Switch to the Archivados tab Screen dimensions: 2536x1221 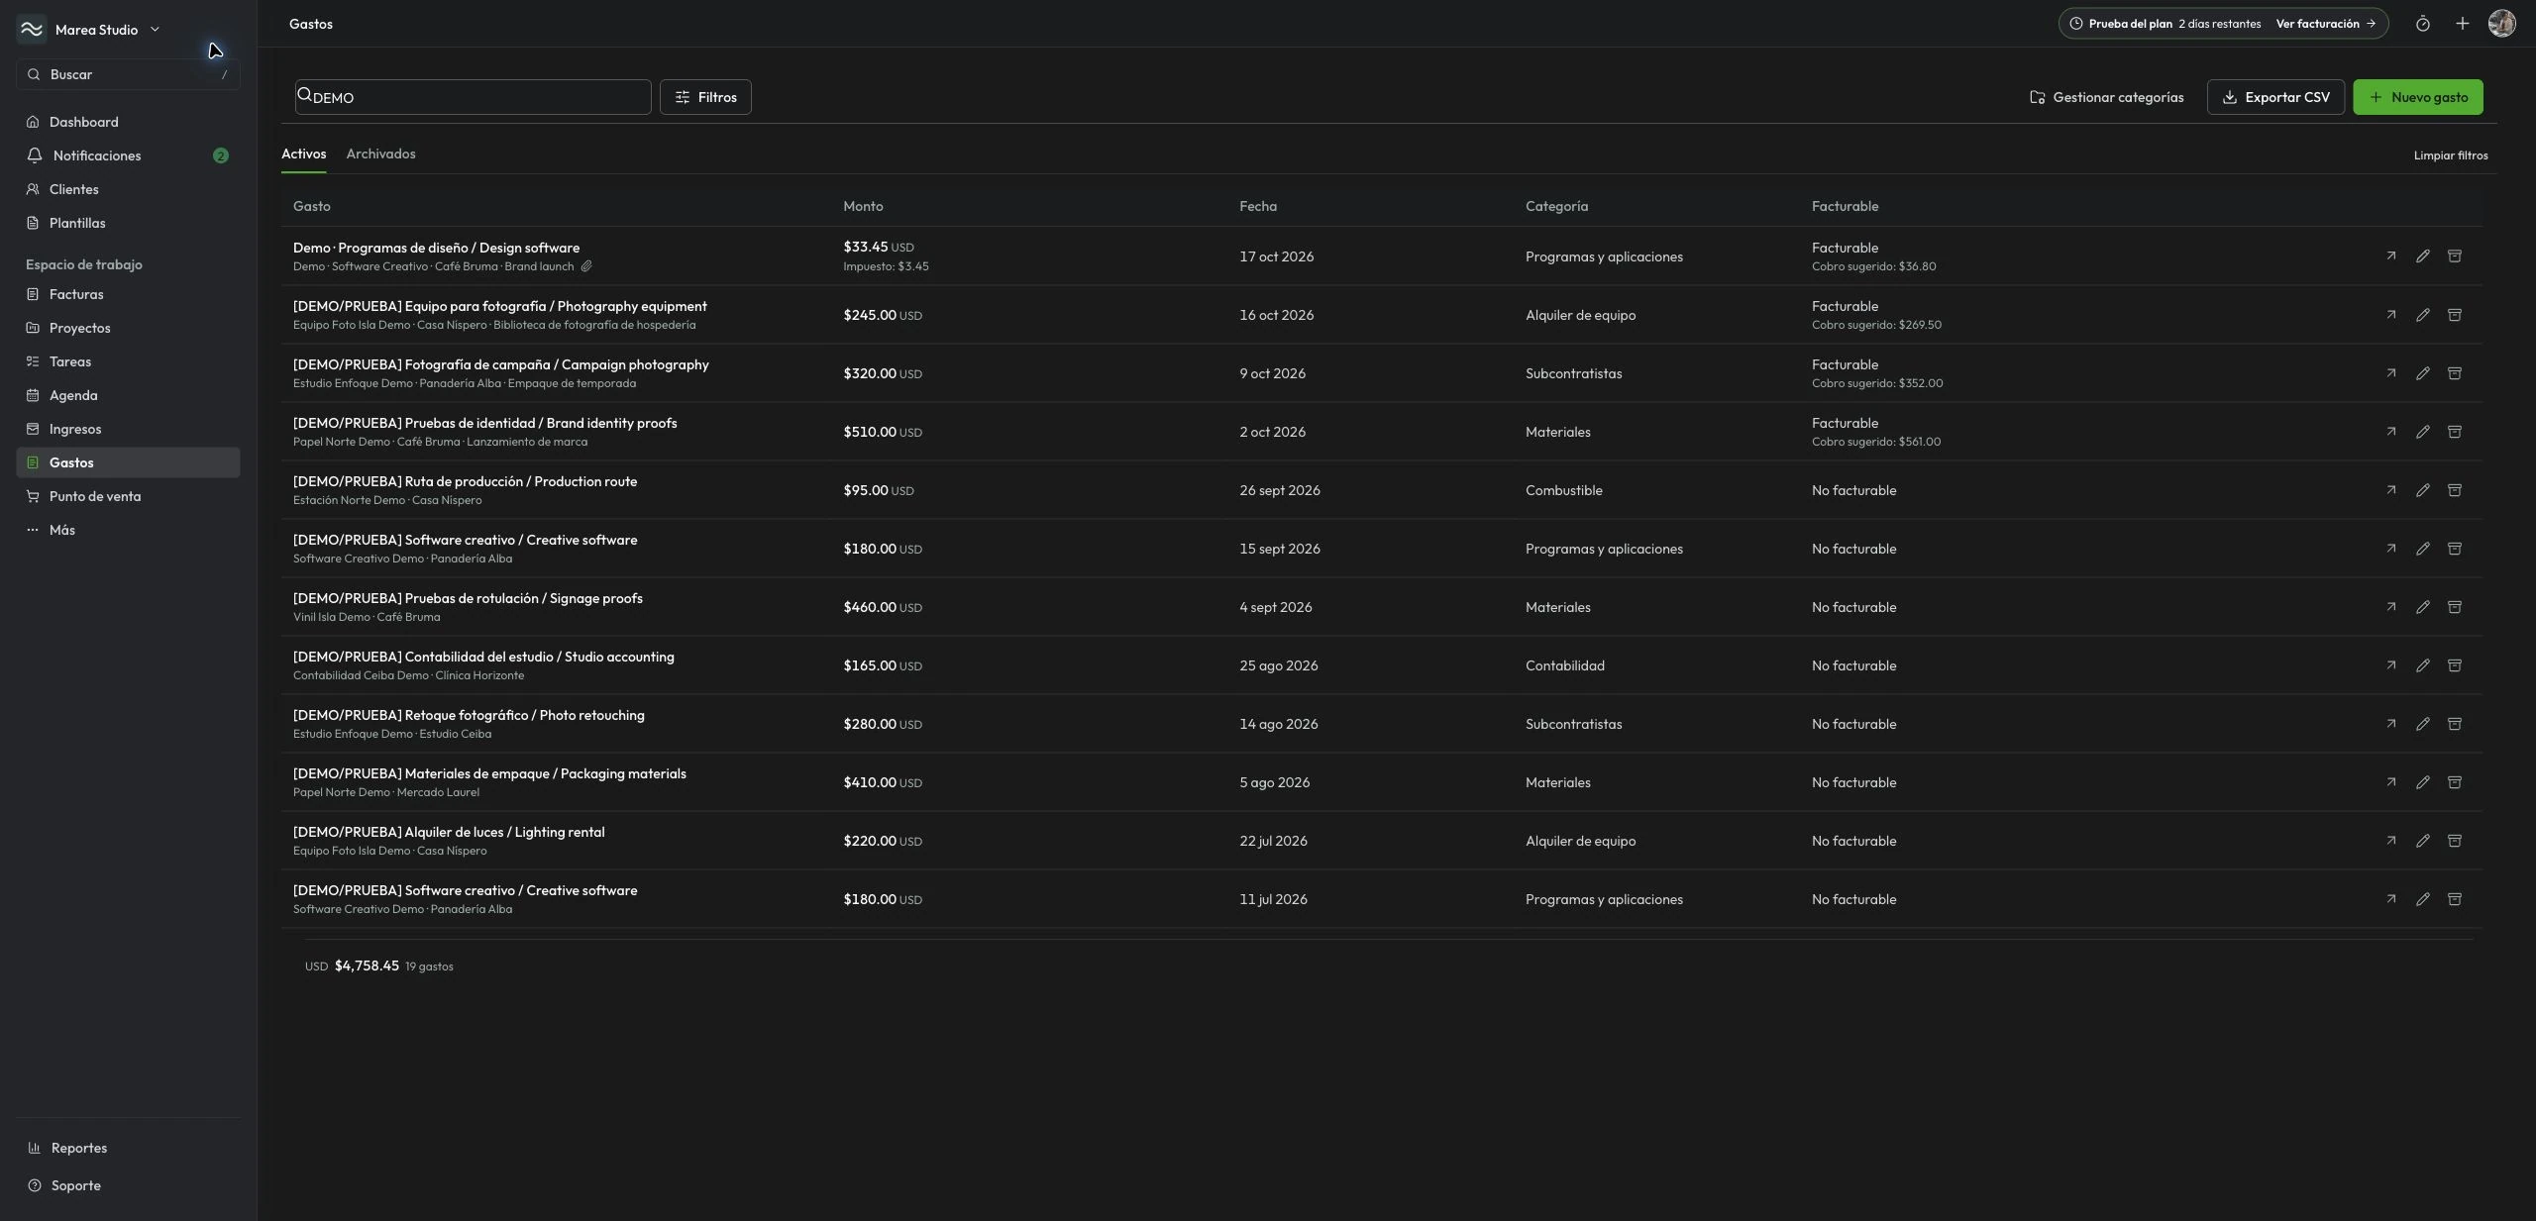click(380, 153)
